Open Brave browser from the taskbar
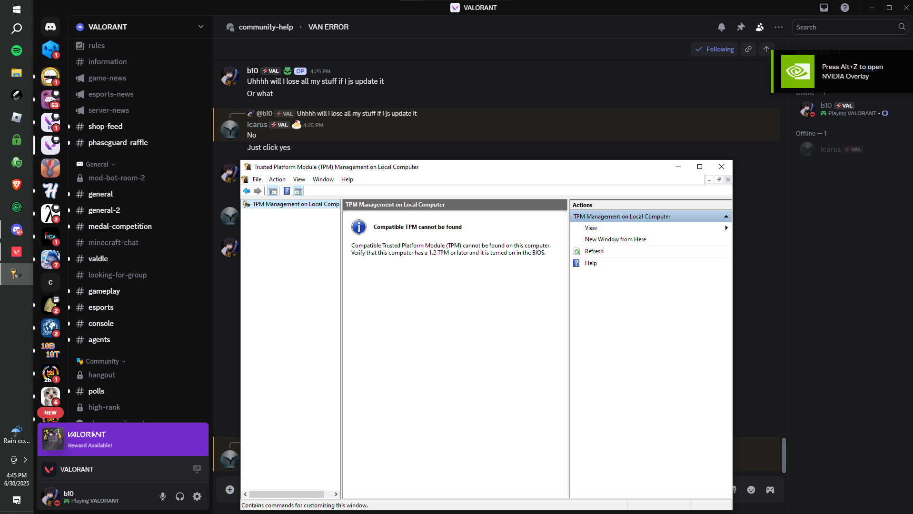Image resolution: width=913 pixels, height=514 pixels. coord(17,185)
